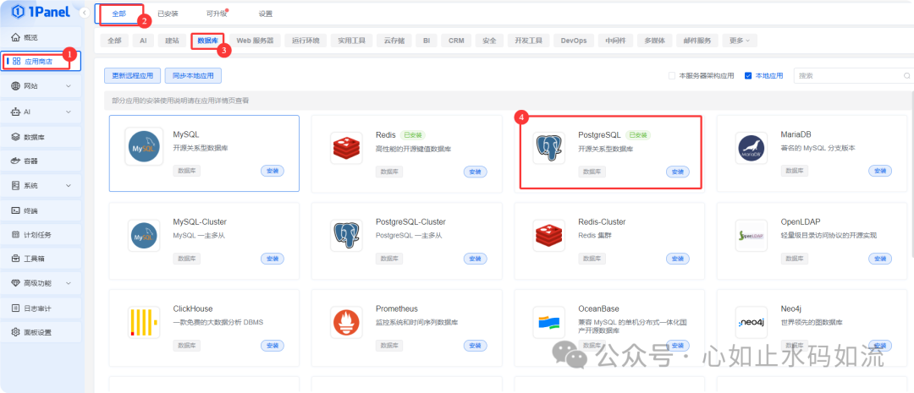
Task: Select the DevOps category filter
Action: point(574,41)
